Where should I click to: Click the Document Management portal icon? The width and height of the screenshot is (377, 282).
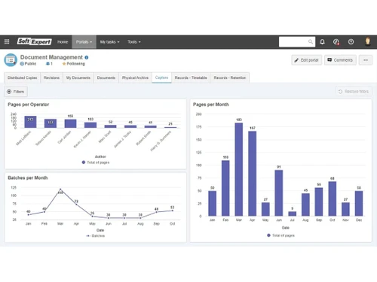tap(11, 60)
